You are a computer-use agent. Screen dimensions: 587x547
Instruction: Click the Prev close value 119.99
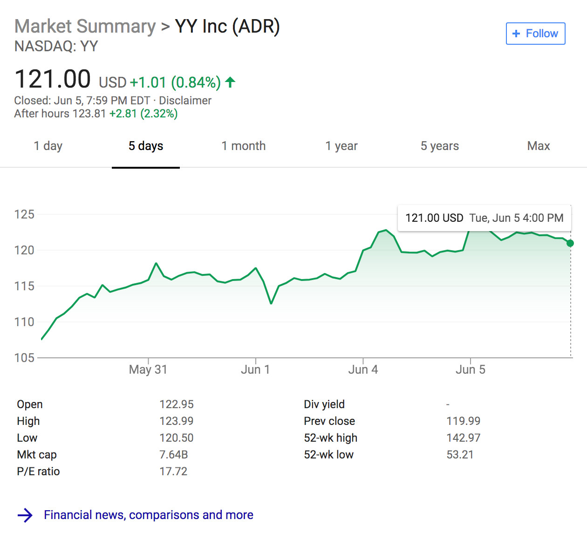(464, 421)
